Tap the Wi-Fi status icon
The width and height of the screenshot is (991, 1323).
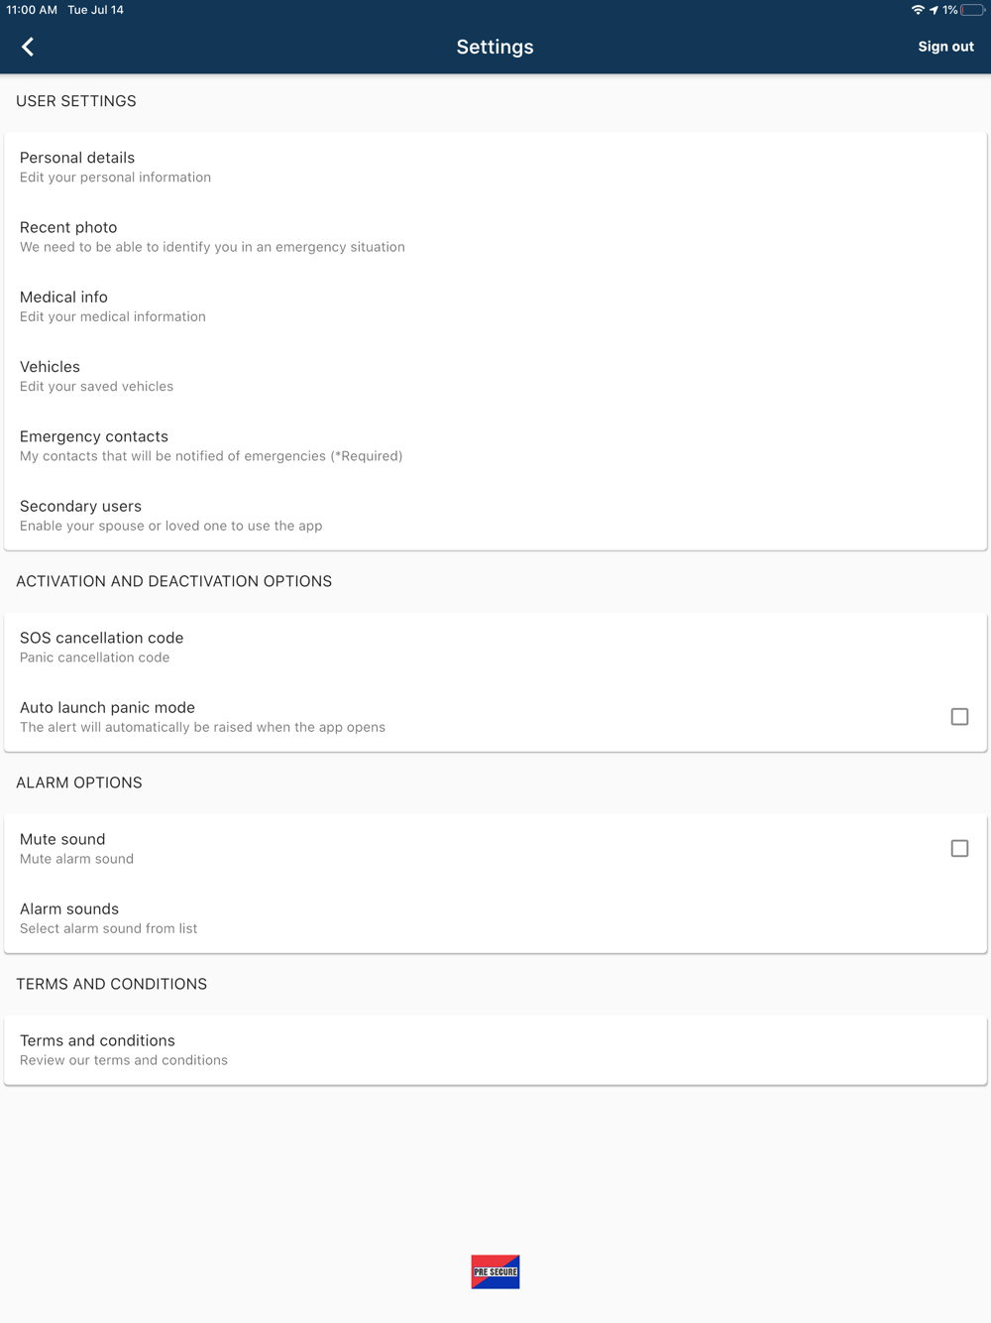click(918, 10)
